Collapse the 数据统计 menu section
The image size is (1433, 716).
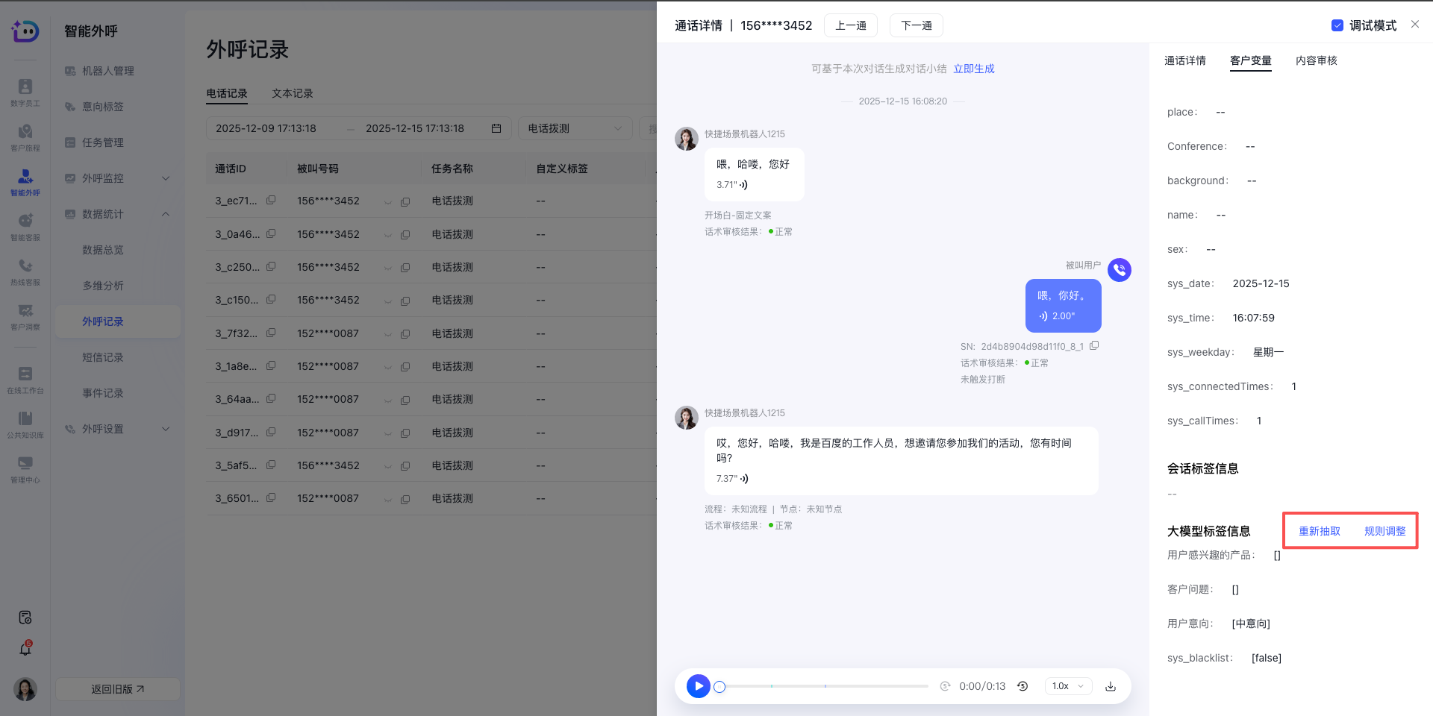click(x=166, y=214)
